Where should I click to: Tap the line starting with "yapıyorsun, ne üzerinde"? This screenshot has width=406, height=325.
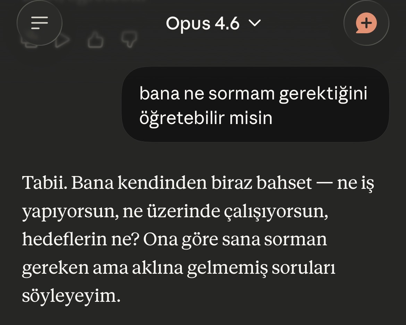175,211
